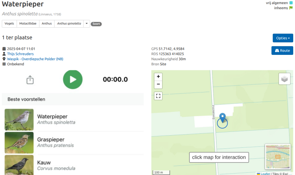Screen dimensions: 295x175
Task: Select the Kauw suggestion name
Action: tap(44, 162)
